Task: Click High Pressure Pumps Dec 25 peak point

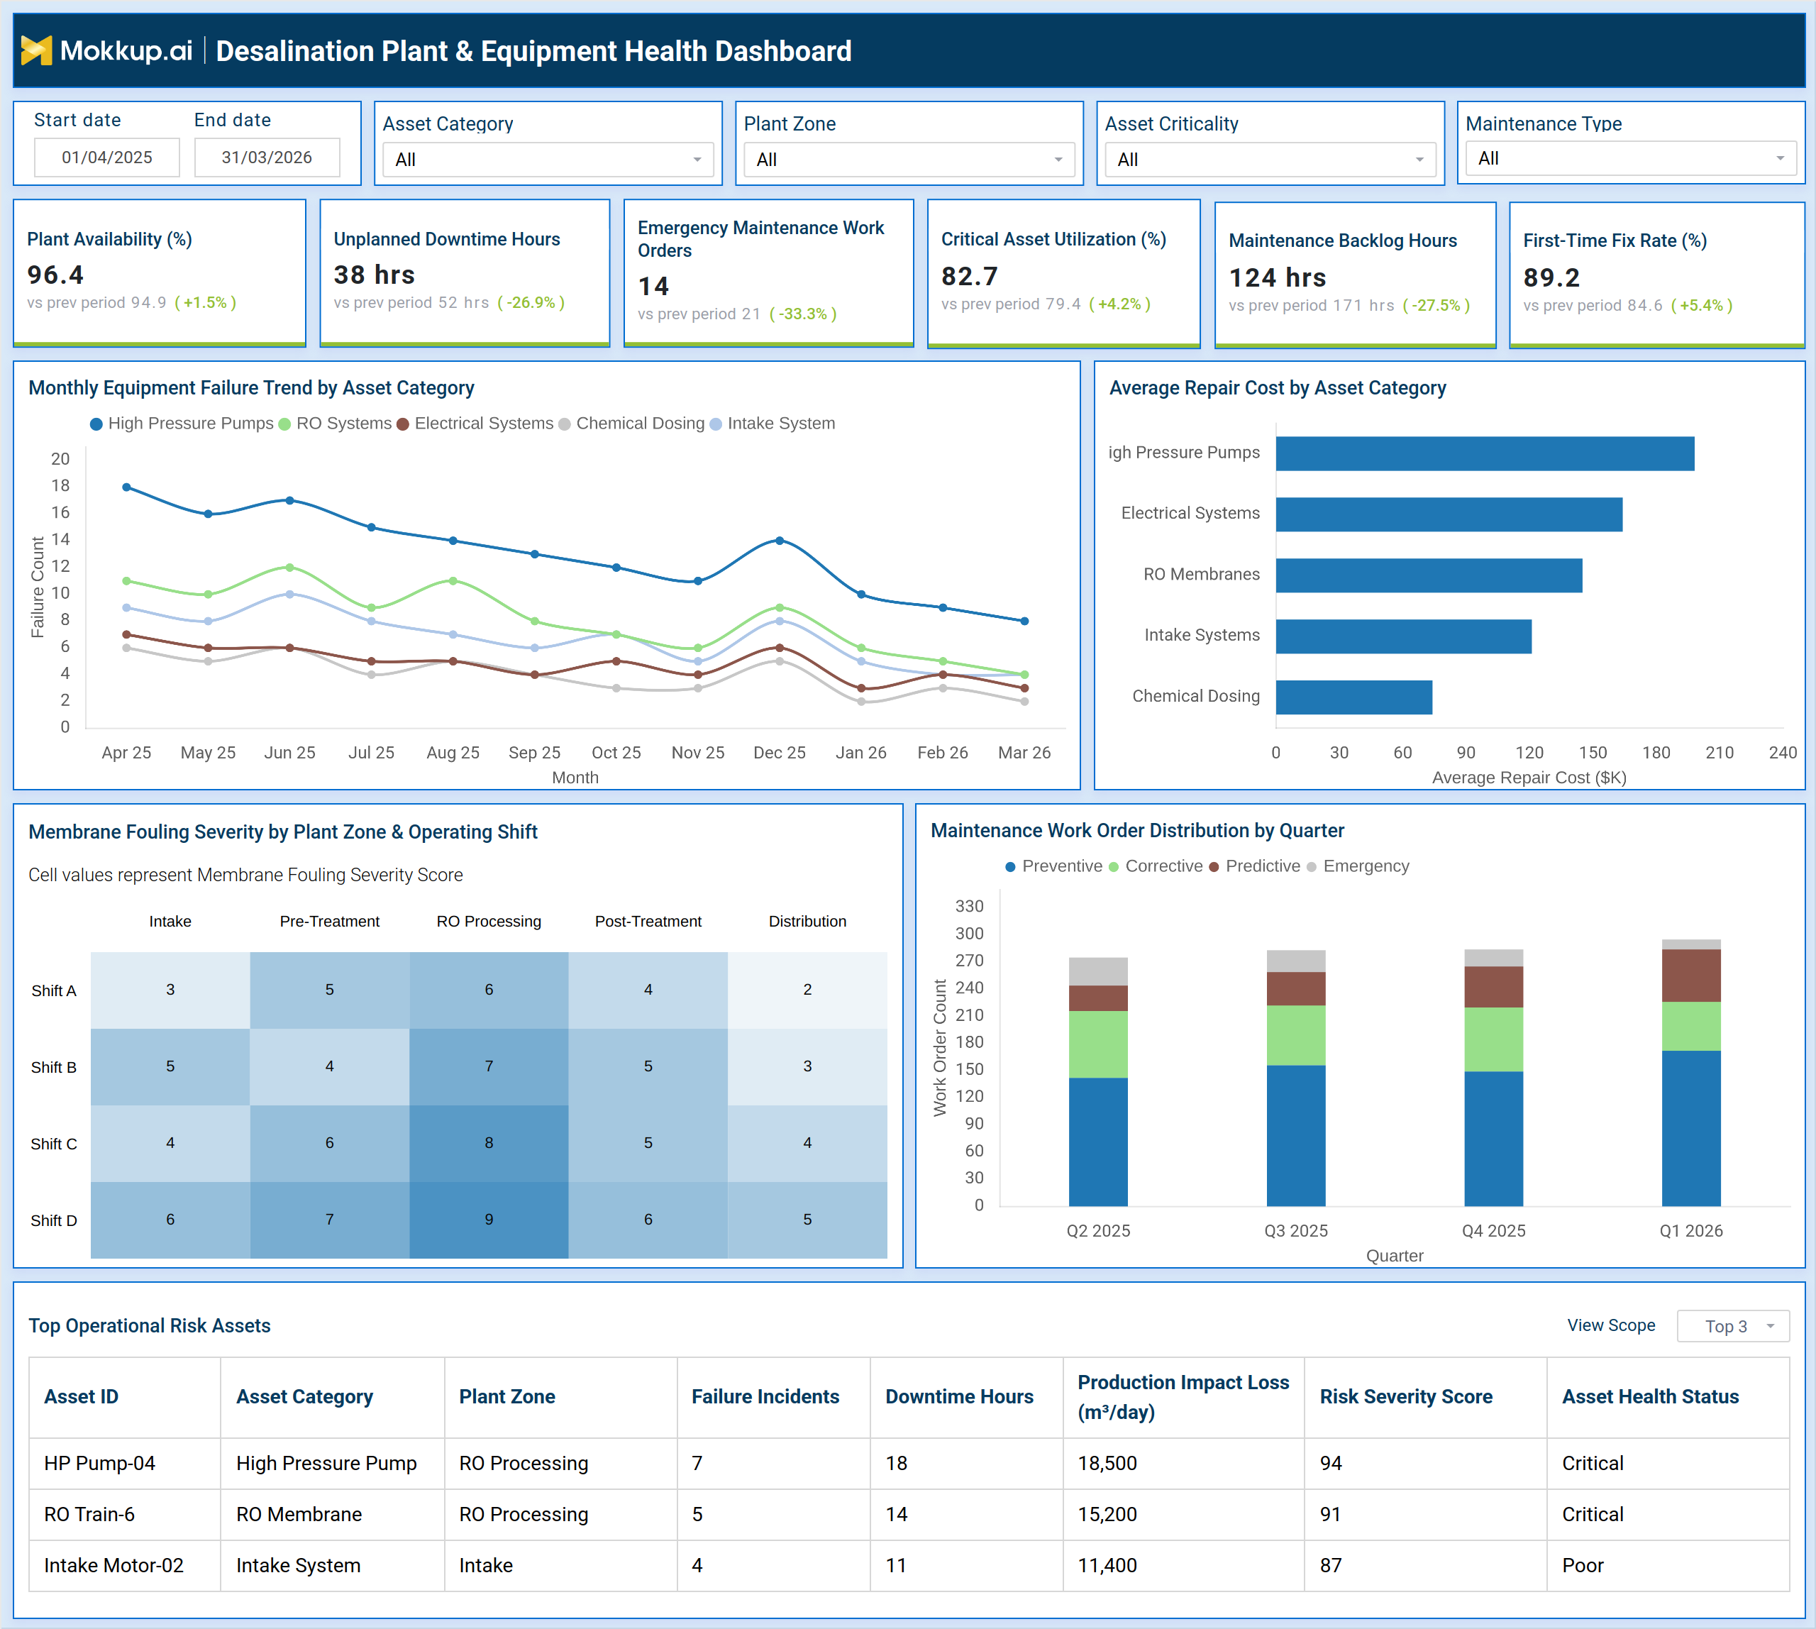Action: [780, 541]
